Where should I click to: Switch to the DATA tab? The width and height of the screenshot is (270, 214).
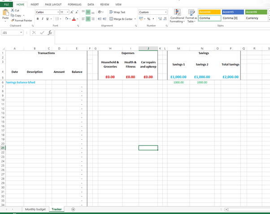point(91,4)
